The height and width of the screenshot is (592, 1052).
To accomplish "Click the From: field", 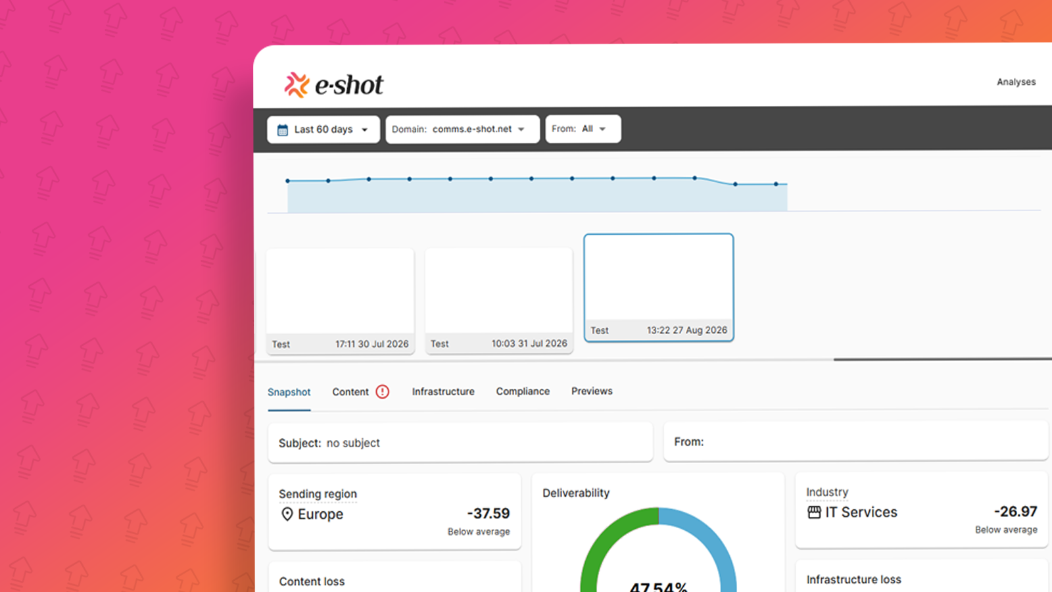I will [x=856, y=442].
